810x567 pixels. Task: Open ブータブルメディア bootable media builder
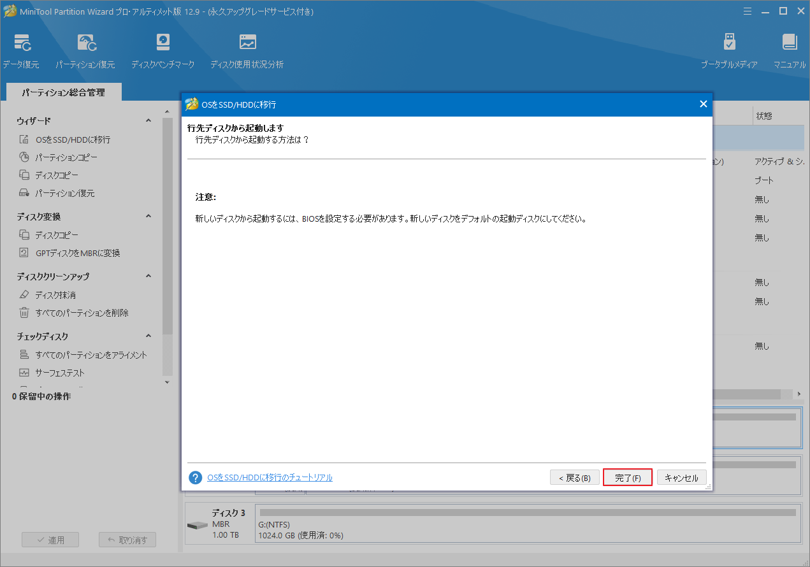729,51
